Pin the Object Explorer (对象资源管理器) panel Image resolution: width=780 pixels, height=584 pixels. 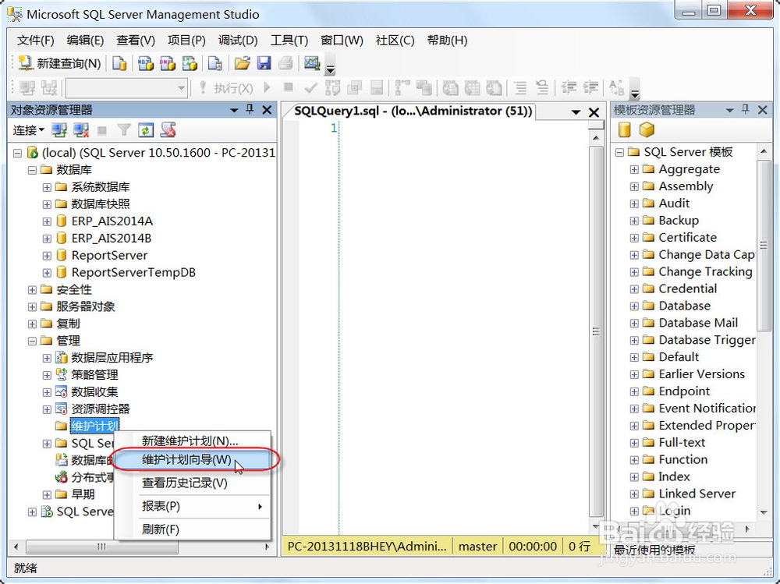250,109
